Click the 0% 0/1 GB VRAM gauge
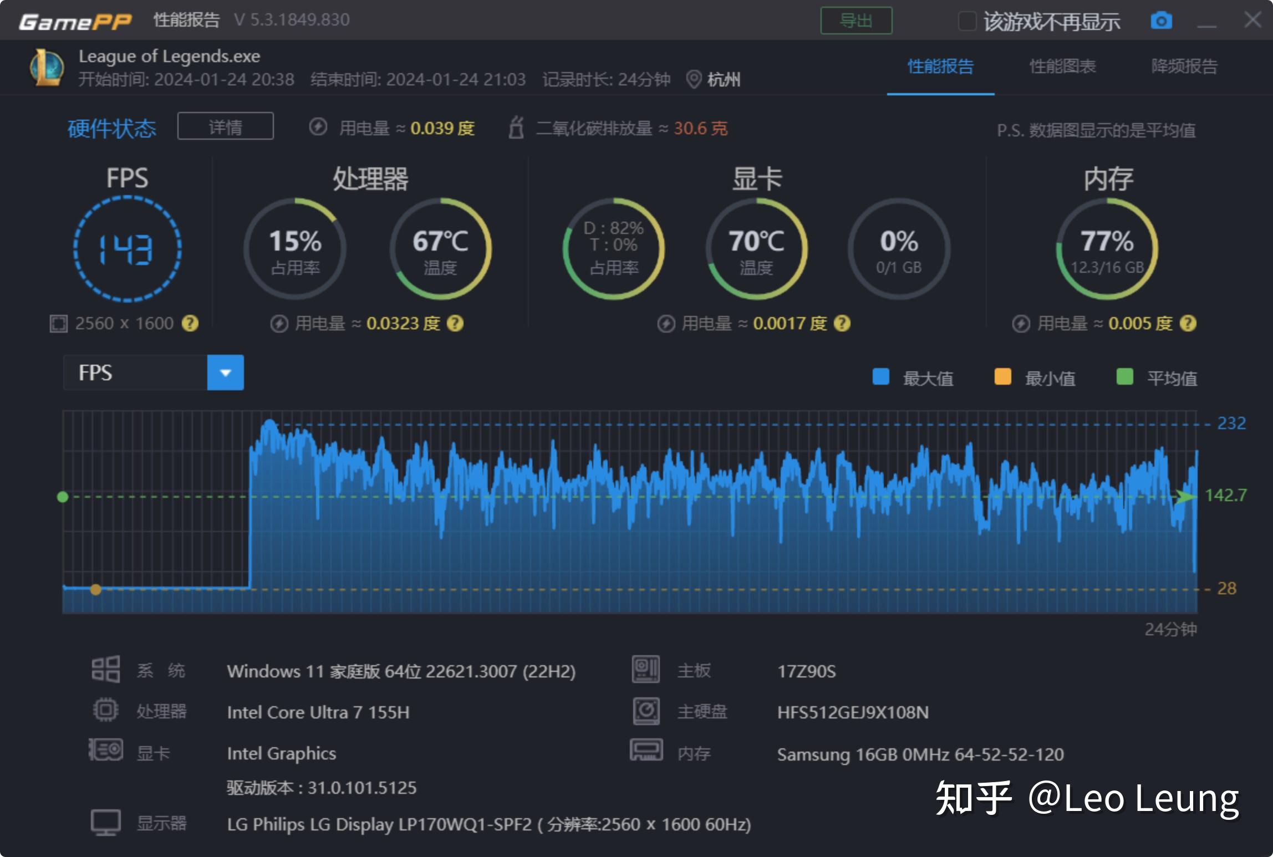This screenshot has height=857, width=1273. (899, 249)
